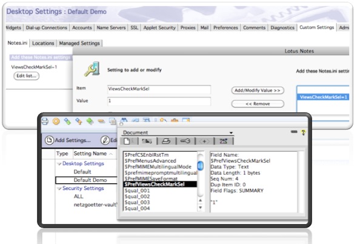Open the Diagnostics tab
This screenshot has width=360, height=244.
point(282,27)
